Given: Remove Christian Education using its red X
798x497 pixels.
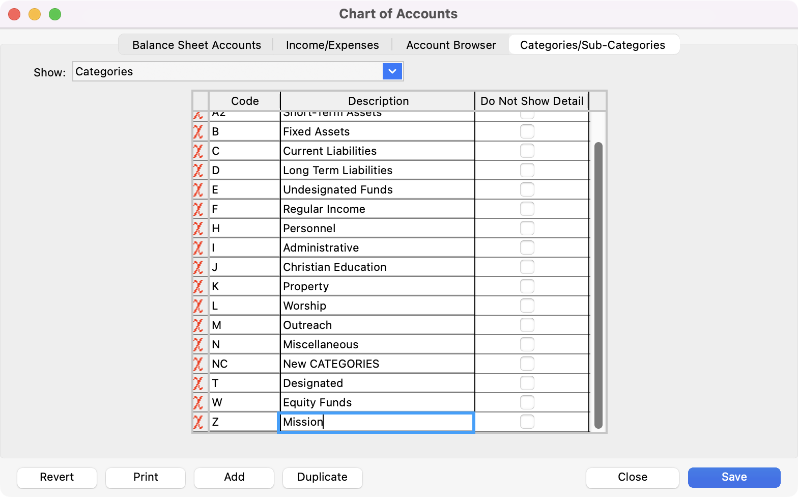Looking at the screenshot, I should coord(198,267).
